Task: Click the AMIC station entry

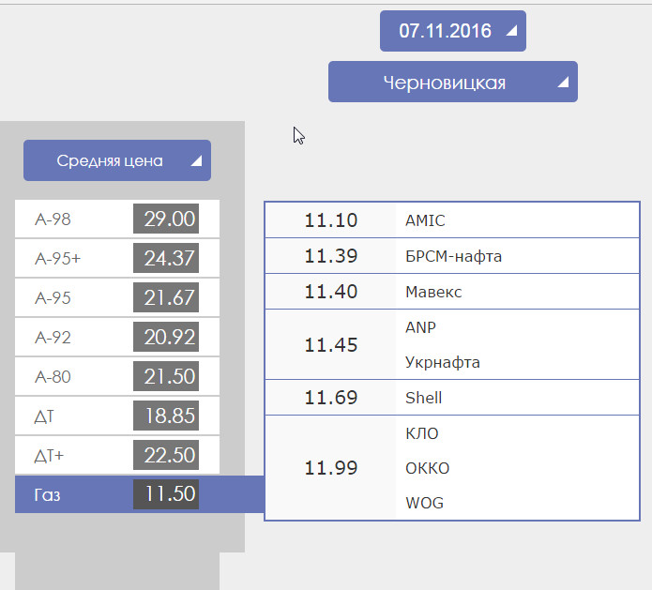Action: [425, 221]
